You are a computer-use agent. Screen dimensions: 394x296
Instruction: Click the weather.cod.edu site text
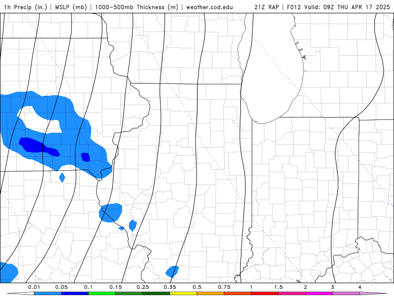coord(209,7)
